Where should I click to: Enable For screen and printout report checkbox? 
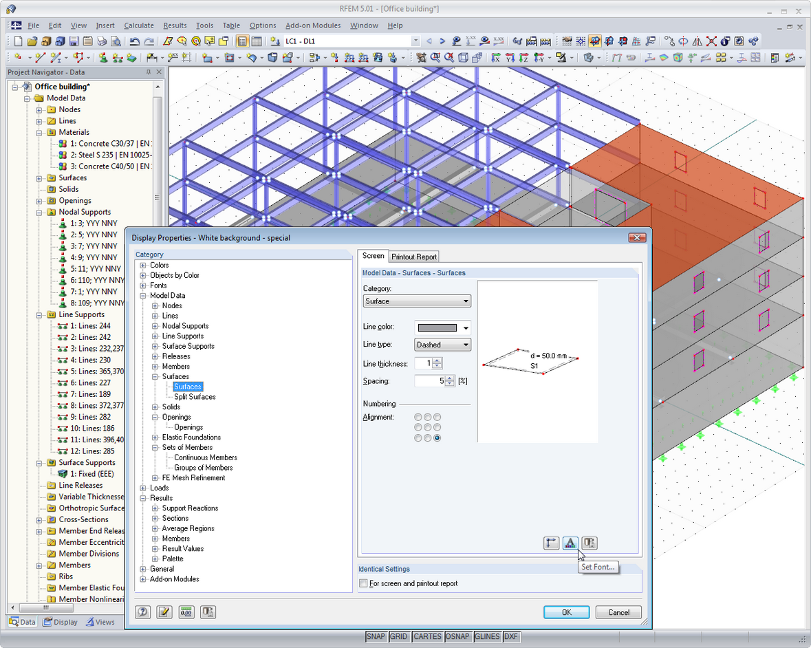pyautogui.click(x=364, y=583)
